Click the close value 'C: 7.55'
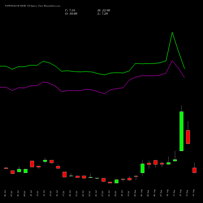 (70, 11)
